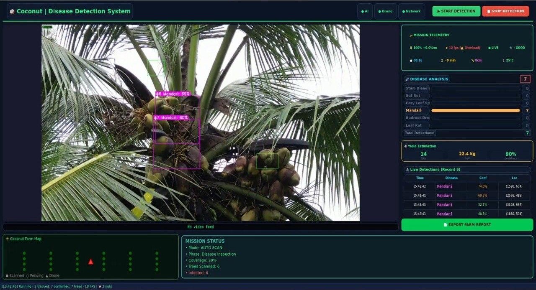
Task: Click the hourglass icon next to ~0 min
Action: click(x=442, y=60)
